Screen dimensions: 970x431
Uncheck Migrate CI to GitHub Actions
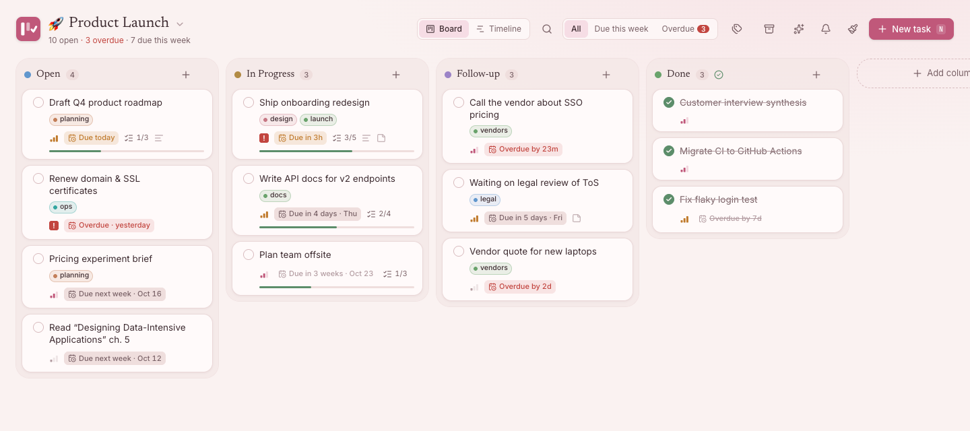coord(669,151)
